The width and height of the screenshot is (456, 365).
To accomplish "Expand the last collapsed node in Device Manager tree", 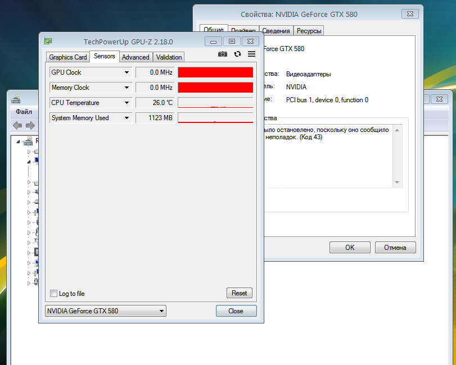I will [29, 283].
